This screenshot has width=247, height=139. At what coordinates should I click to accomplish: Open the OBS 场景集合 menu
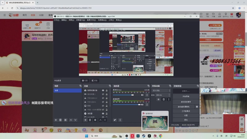[102, 20]
